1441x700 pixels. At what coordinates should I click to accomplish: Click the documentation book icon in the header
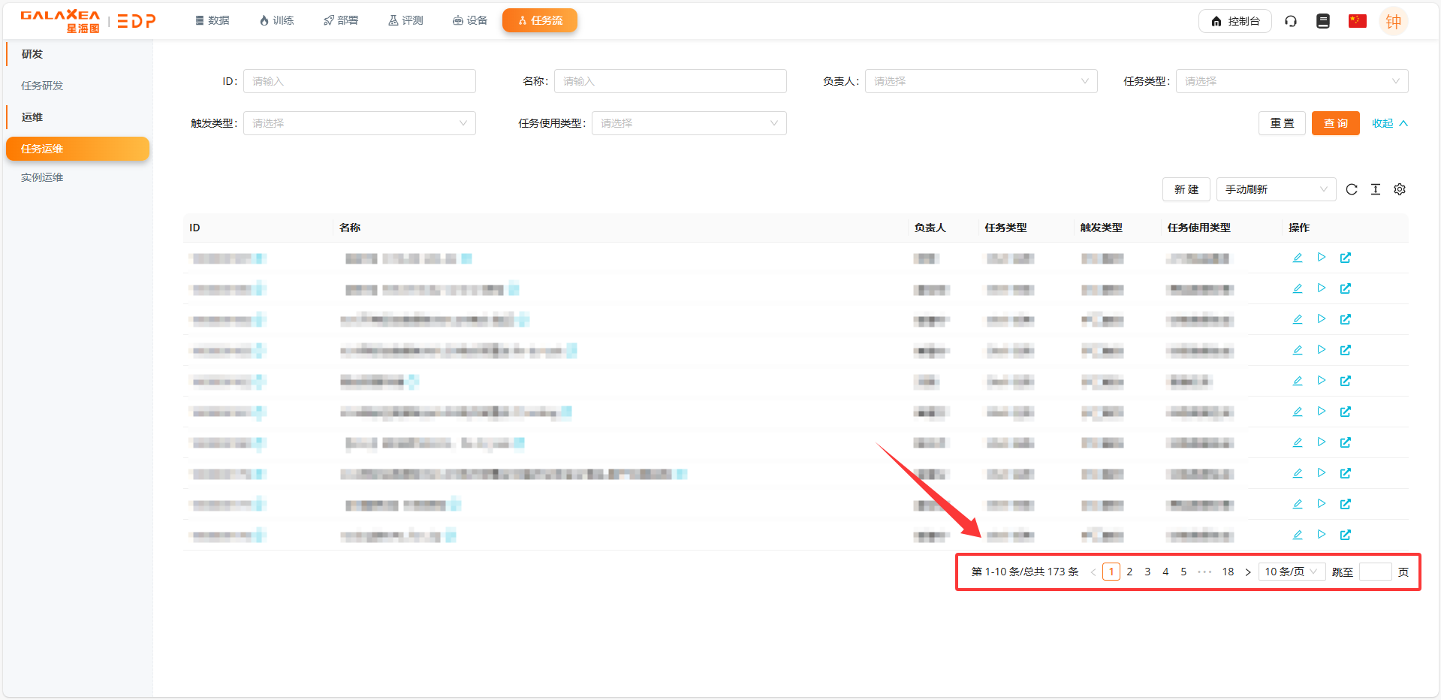[1322, 20]
